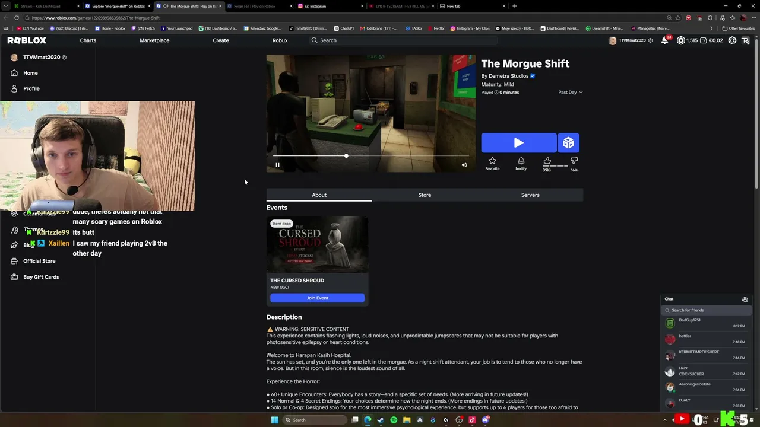Open in Roblox Studio cube button

tap(568, 143)
